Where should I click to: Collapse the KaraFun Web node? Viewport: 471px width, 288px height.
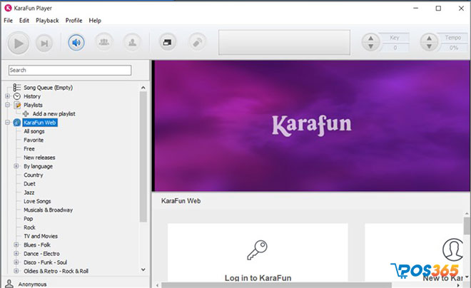point(8,123)
